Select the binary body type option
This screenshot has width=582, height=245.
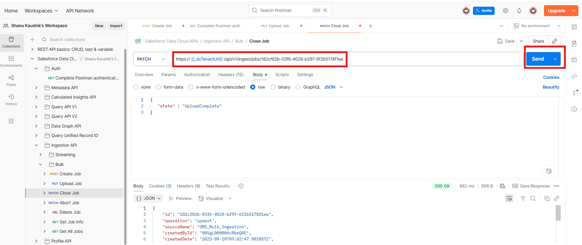273,87
